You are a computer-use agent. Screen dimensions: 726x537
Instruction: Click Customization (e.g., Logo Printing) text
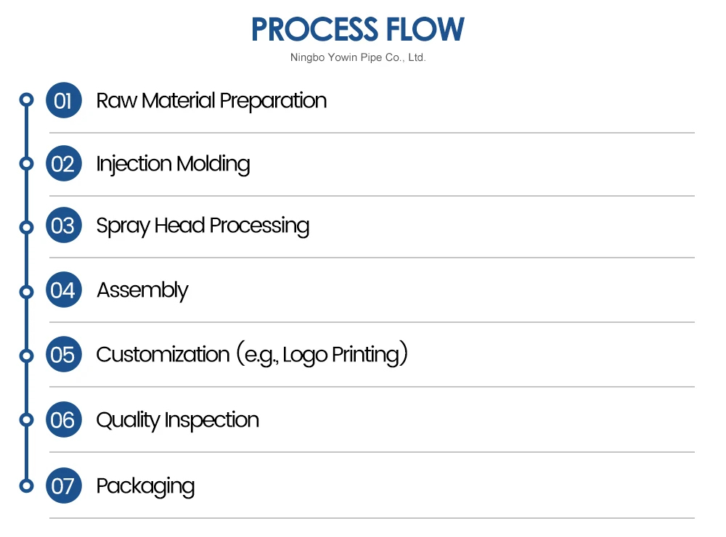[x=252, y=355]
